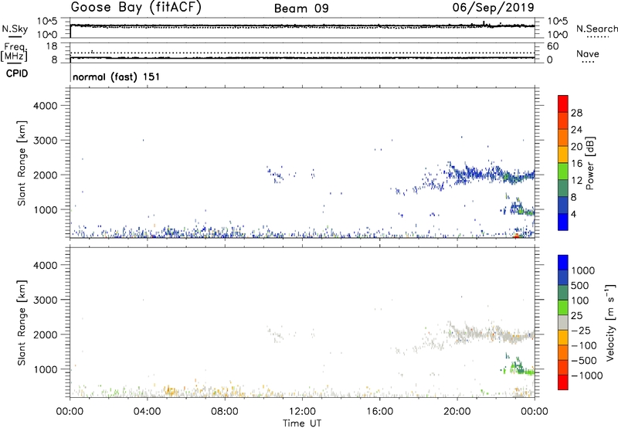Select the '60' Nave axis tick label

pos(552,46)
